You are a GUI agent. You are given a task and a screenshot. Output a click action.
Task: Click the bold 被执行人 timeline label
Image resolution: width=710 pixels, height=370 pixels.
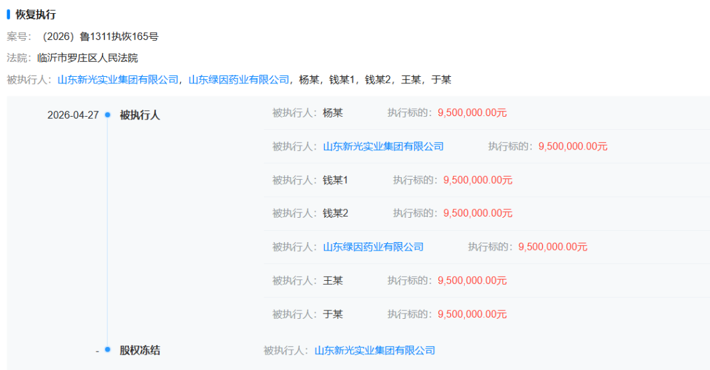coord(139,115)
